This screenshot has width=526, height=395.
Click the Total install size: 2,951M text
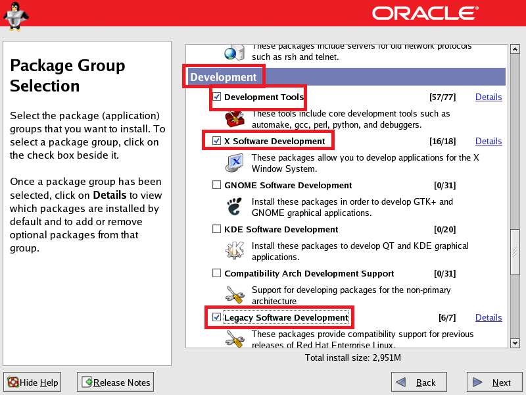point(352,357)
